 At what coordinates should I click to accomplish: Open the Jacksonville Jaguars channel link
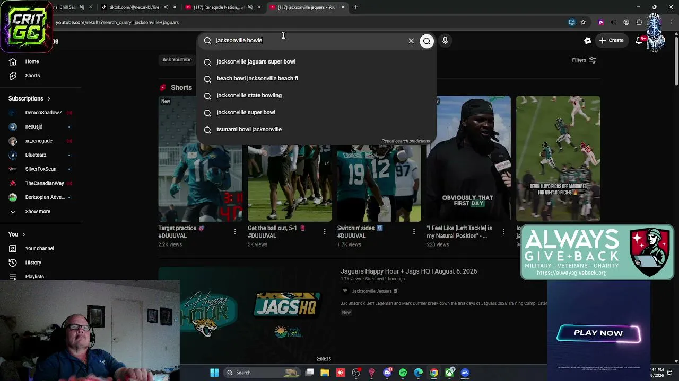(371, 291)
